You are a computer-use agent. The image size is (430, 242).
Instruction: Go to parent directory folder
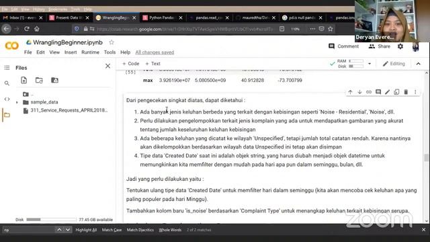click(x=26, y=94)
